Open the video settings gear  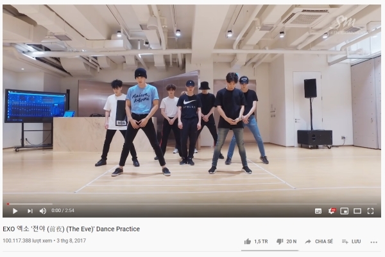332,211
